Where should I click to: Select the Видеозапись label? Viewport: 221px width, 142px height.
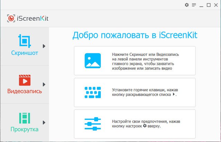pyautogui.click(x=25, y=91)
